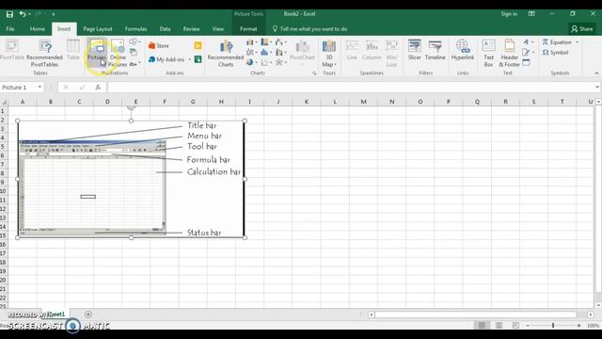Switch to Page Layout view in status bar

click(499, 326)
